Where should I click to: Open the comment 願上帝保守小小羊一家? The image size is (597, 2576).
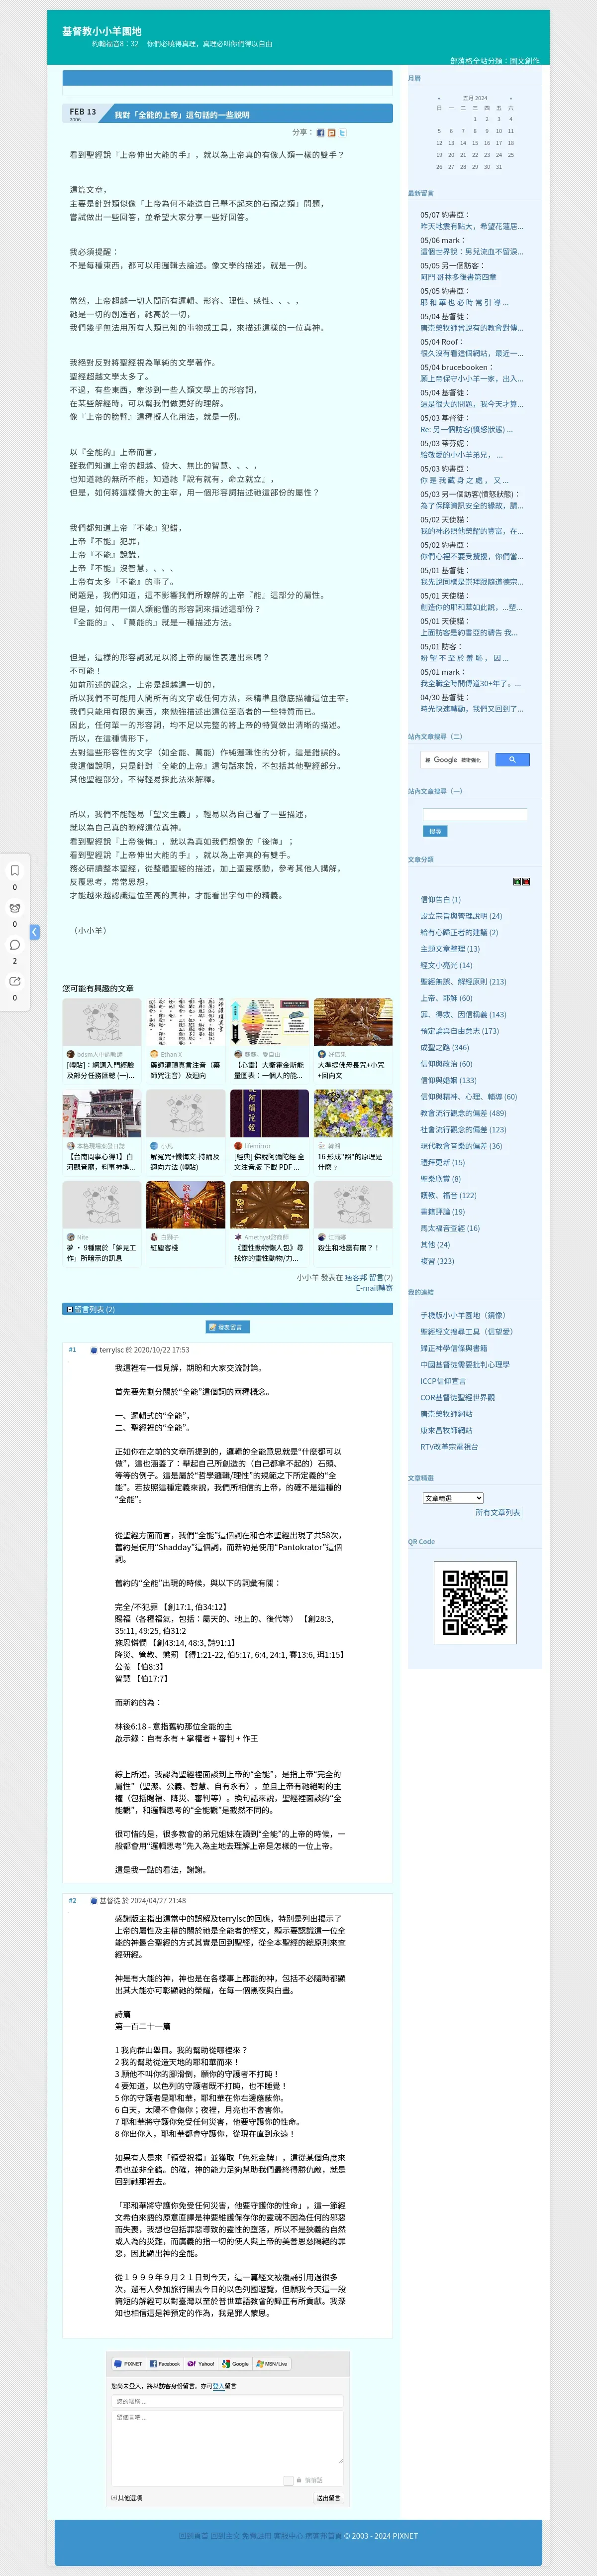[x=471, y=379]
